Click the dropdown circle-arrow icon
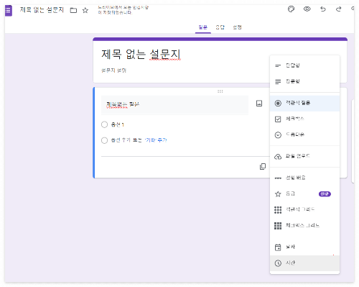The height and width of the screenshot is (287, 359). pyautogui.click(x=278, y=135)
